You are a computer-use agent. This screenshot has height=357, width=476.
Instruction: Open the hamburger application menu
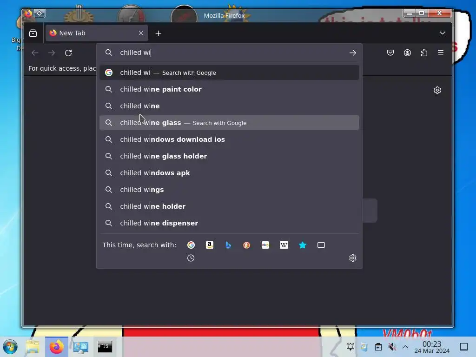[441, 53]
